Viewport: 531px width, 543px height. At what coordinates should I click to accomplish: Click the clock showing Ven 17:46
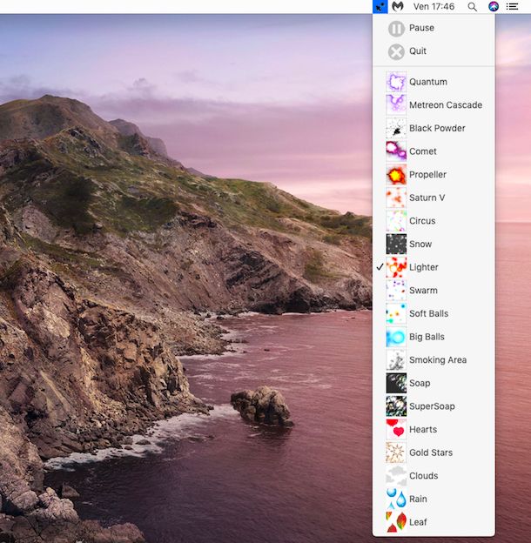[434, 6]
